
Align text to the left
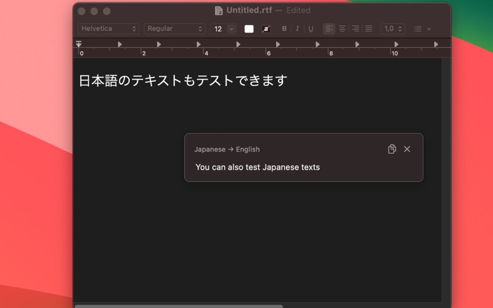329,28
